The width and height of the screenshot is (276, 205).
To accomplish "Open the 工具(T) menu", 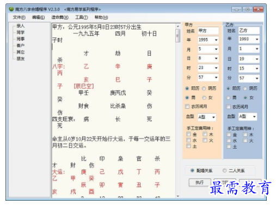I will (82, 17).
